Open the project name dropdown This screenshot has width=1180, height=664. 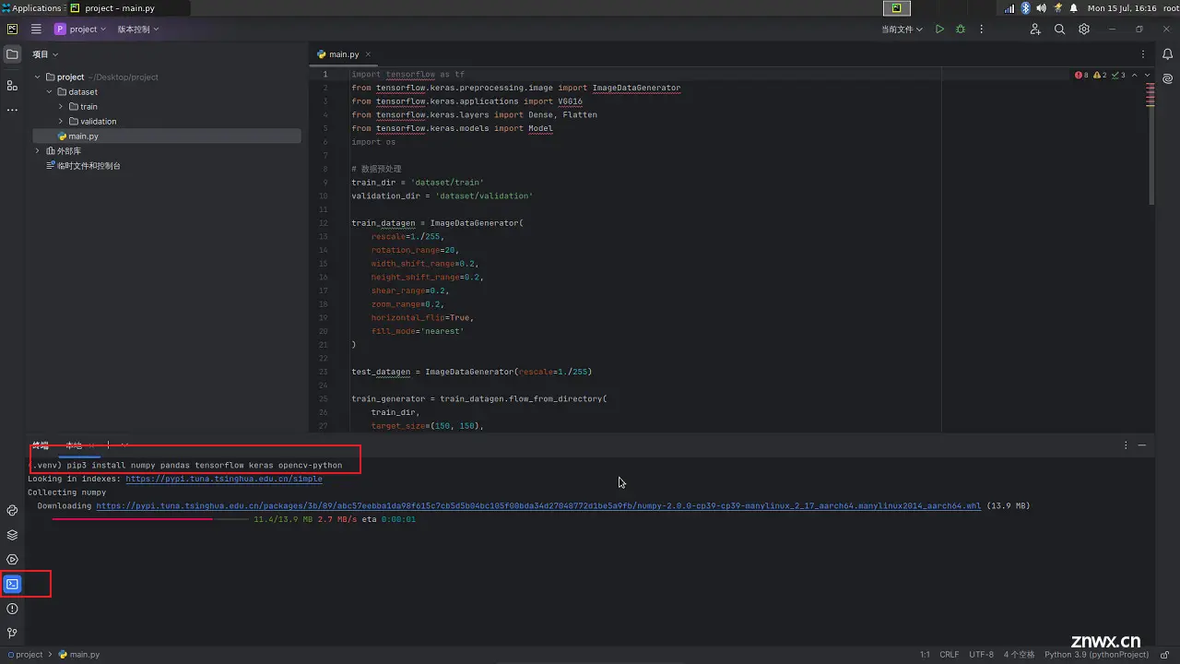pyautogui.click(x=82, y=30)
